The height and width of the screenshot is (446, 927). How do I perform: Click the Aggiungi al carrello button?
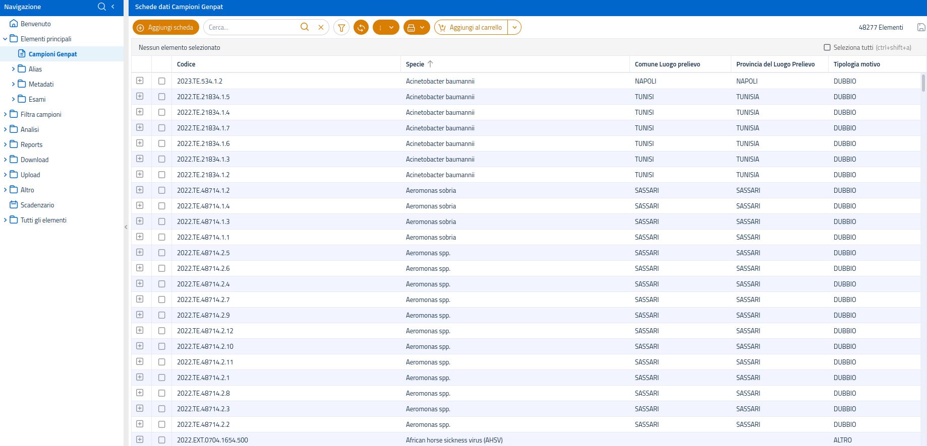tap(471, 28)
